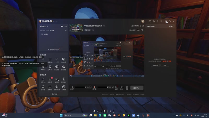The image size is (209, 118).
Task: Click the 双影奇境 category tag
Action: (88, 30)
